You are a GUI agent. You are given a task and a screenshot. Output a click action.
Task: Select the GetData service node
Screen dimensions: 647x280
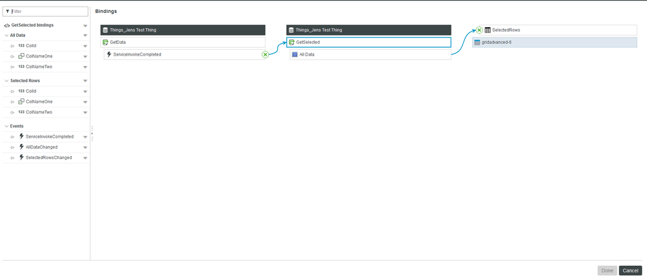coord(183,42)
